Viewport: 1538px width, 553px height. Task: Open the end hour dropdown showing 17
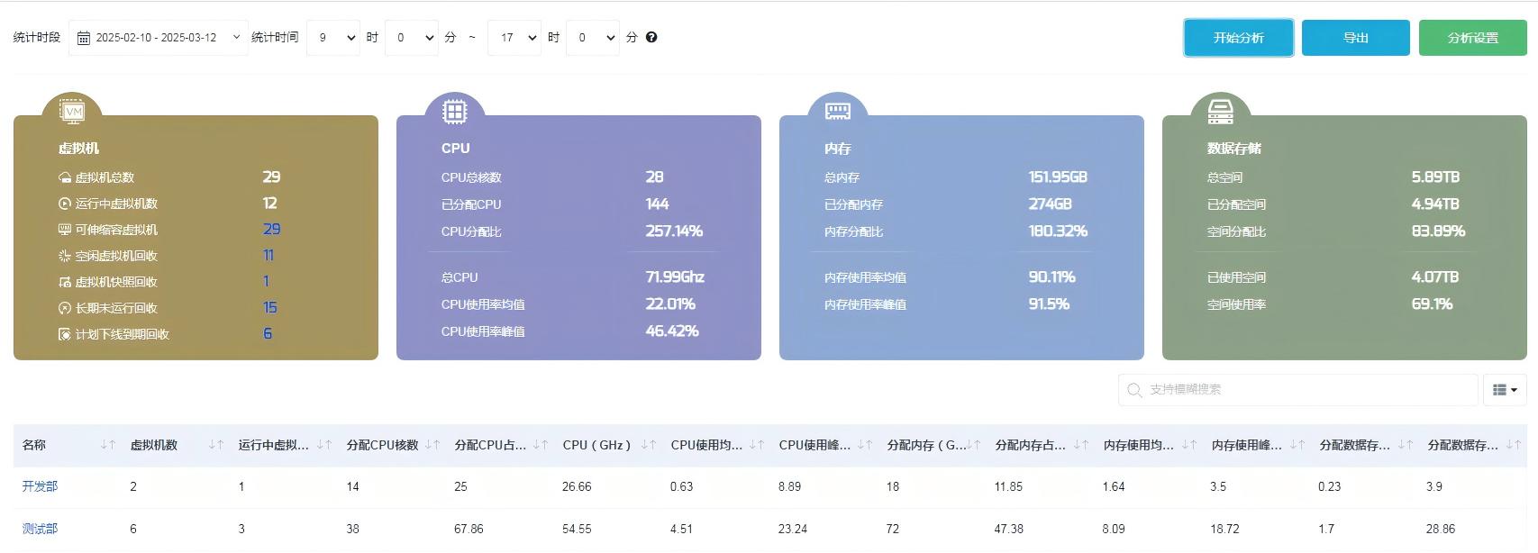515,38
